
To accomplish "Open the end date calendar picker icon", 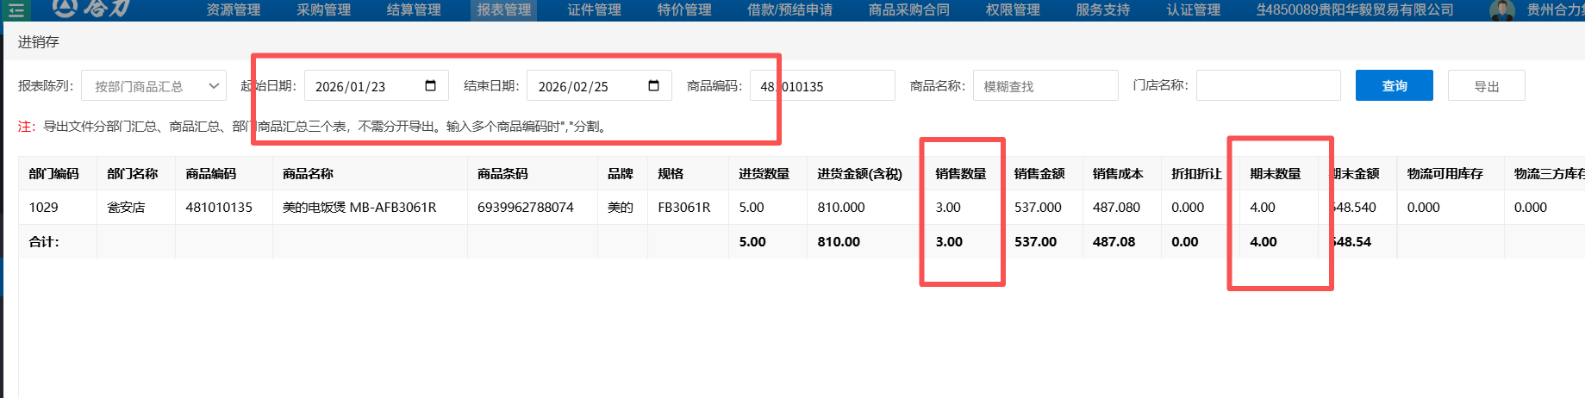I will tap(653, 85).
